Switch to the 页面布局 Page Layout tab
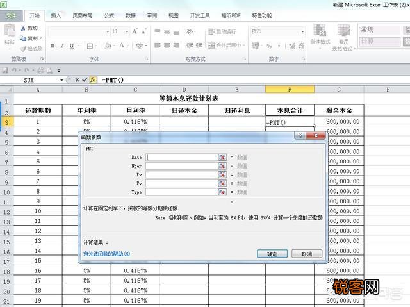410x307 pixels. pyautogui.click(x=83, y=15)
